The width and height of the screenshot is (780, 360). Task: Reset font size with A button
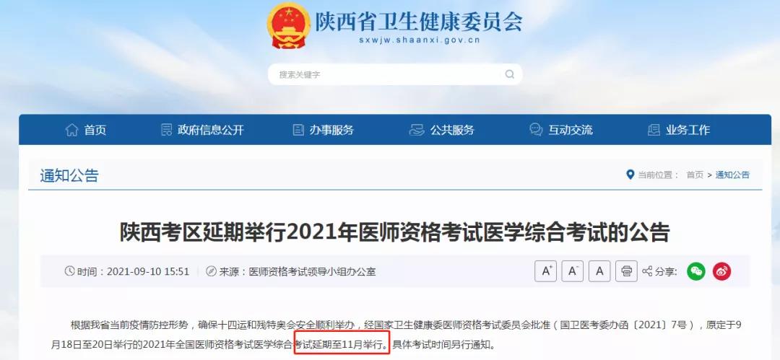click(599, 271)
